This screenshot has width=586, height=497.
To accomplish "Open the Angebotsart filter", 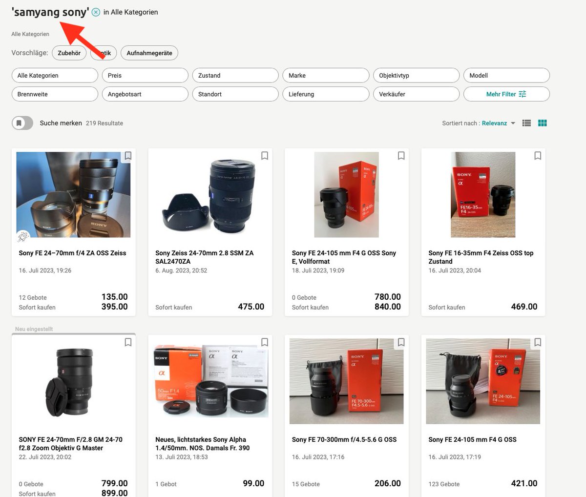I will (145, 94).
